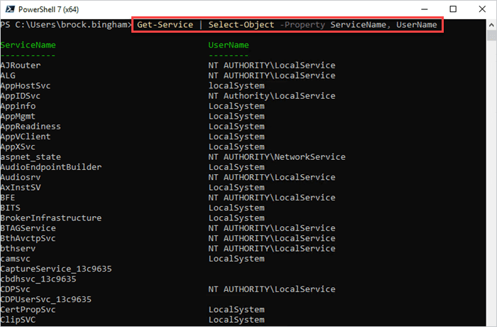This screenshot has width=497, height=327.
Task: Click the scrollbar up arrow
Action: click(491, 25)
